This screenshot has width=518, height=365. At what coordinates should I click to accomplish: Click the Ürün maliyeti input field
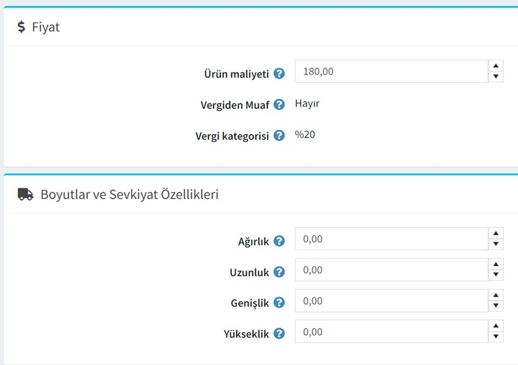(392, 71)
